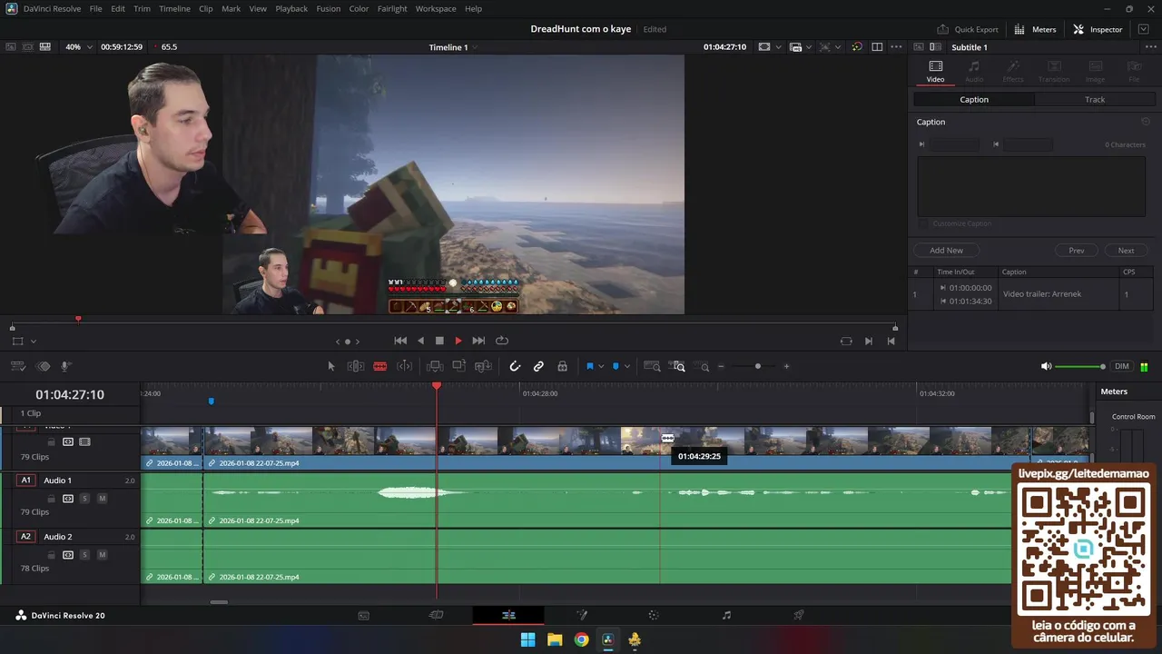Switch to Caption tab in Inspector

click(x=974, y=99)
